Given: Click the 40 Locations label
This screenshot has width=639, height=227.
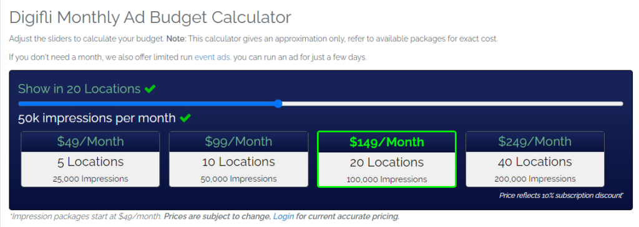Looking at the screenshot, I should click(x=535, y=162).
